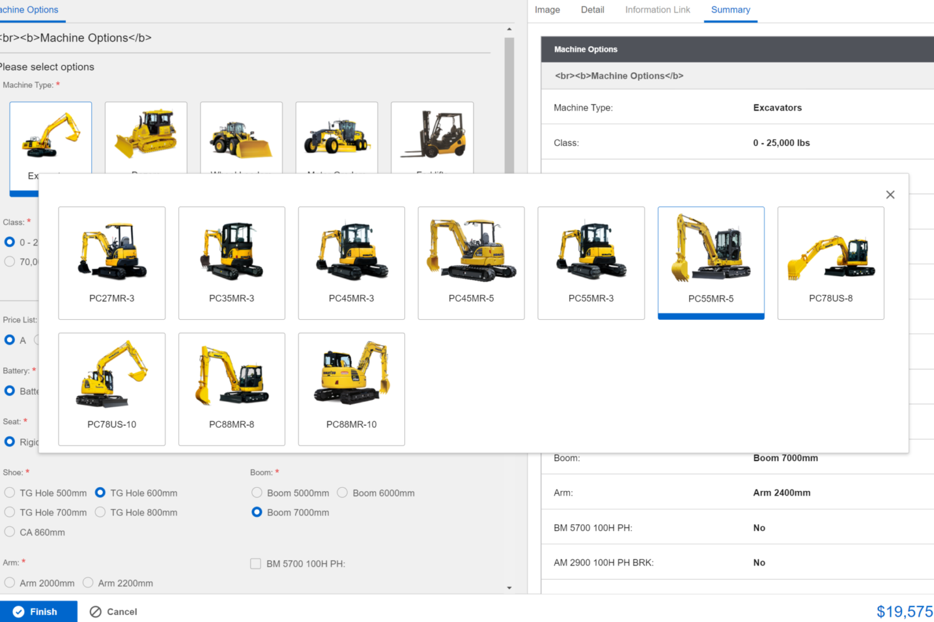Select the Battery radio option
The width and height of the screenshot is (934, 622).
tap(10, 391)
